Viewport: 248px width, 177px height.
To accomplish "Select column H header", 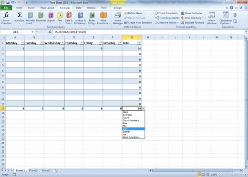I will pyautogui.click(x=148, y=38).
